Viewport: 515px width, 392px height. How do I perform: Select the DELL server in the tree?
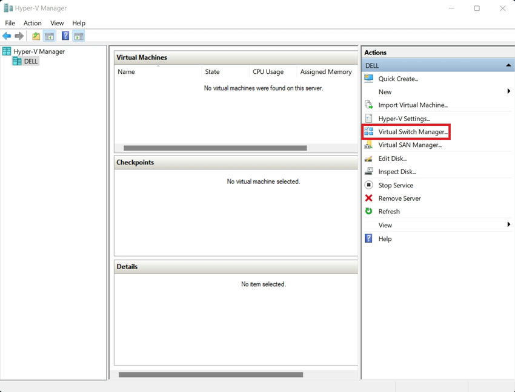(29, 60)
